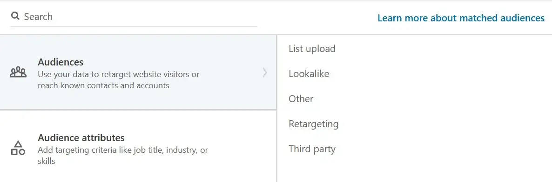Click the retarget website visitors description text

click(x=119, y=74)
